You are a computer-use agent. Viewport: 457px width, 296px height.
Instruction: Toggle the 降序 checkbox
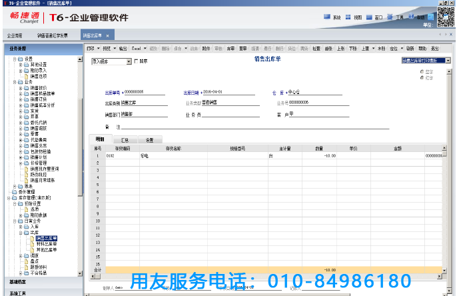coord(136,61)
